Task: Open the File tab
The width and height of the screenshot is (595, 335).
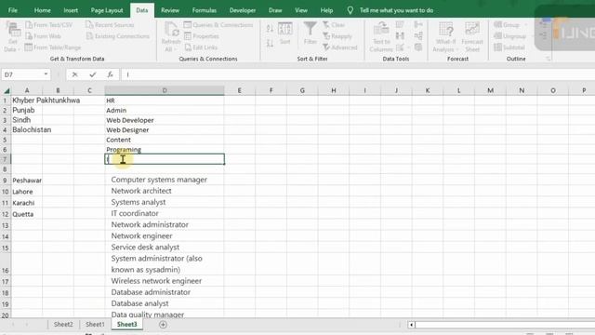Action: coord(12,10)
